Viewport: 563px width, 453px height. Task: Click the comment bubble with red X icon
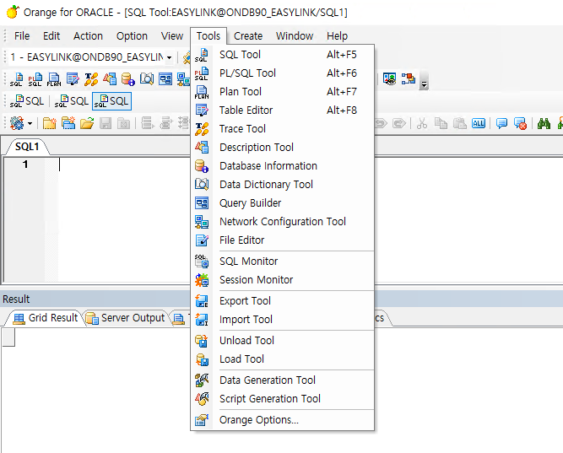[x=520, y=123]
